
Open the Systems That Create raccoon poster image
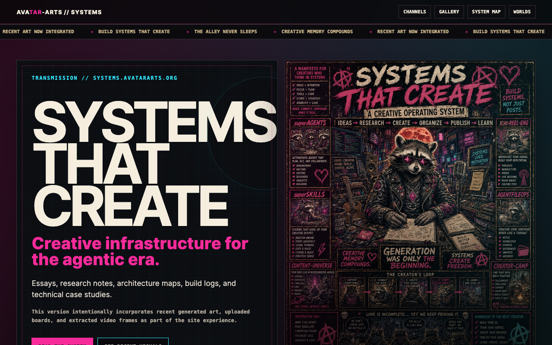pos(410,203)
